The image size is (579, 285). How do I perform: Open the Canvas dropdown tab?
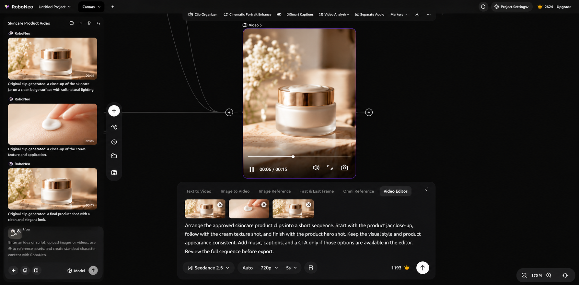[x=91, y=7]
